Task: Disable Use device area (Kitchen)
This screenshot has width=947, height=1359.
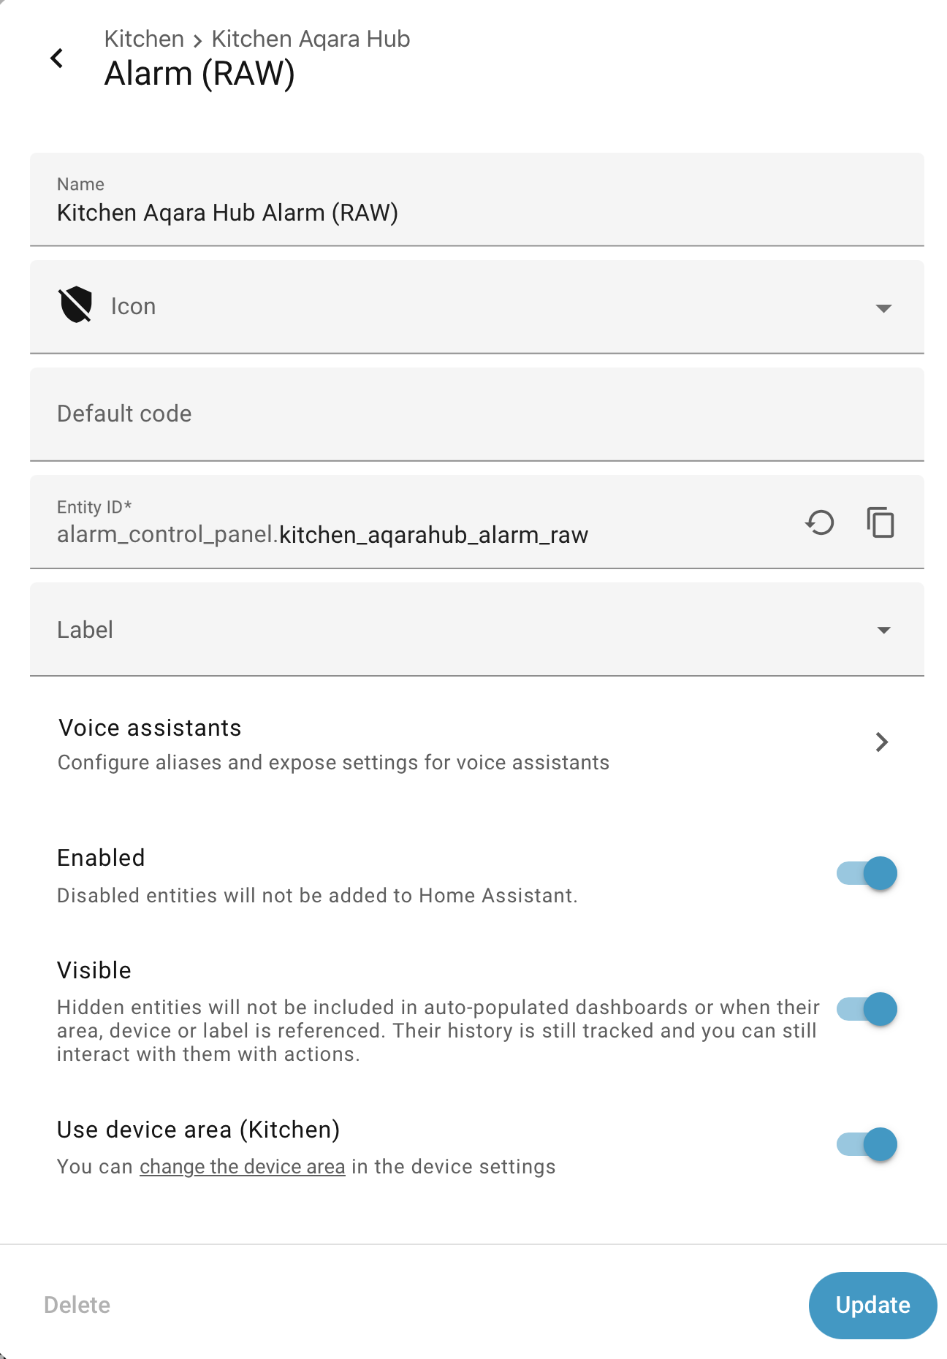Action: [867, 1144]
